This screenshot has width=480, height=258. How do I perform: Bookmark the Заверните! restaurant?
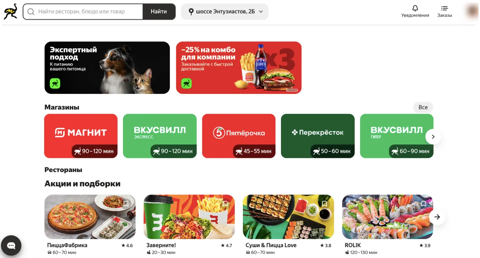225,204
